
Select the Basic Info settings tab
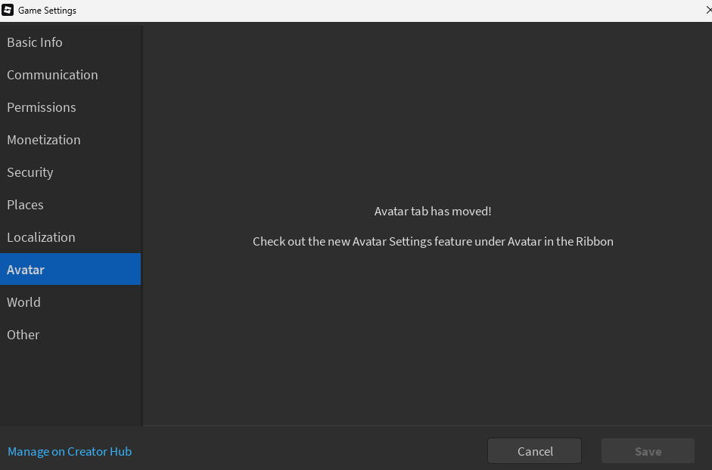pos(35,42)
